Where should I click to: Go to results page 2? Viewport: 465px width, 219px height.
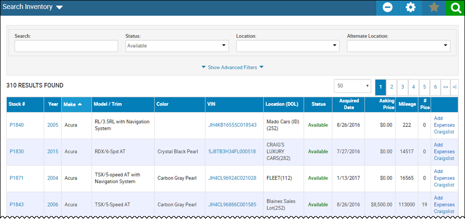(x=392, y=87)
